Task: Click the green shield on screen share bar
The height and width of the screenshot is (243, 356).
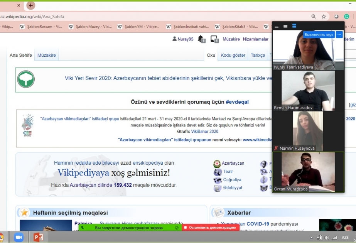Action: pos(177,228)
